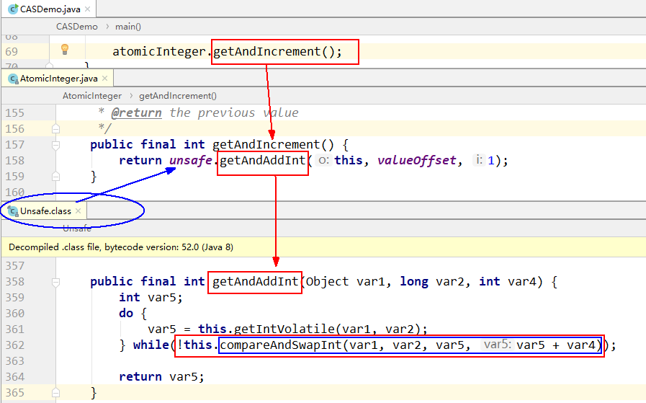This screenshot has width=646, height=403.
Task: Click CASDemo breadcrumb in first editor
Action: pos(77,27)
